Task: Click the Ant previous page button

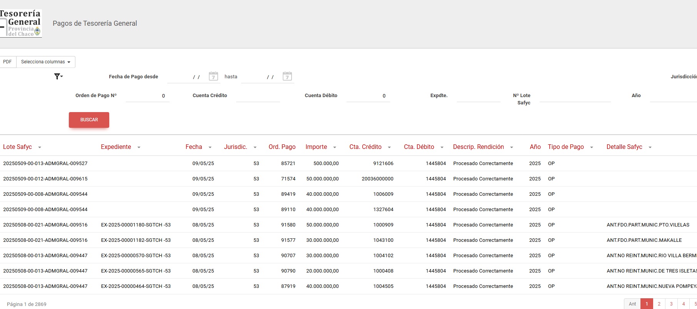Action: coord(632,304)
